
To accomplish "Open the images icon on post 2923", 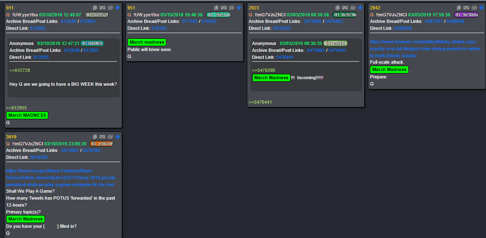I will point(353,8).
